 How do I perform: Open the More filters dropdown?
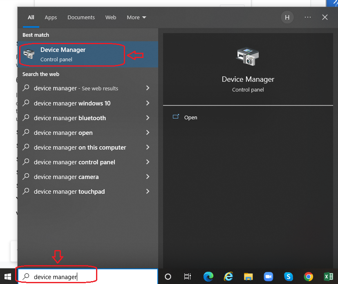click(x=136, y=18)
